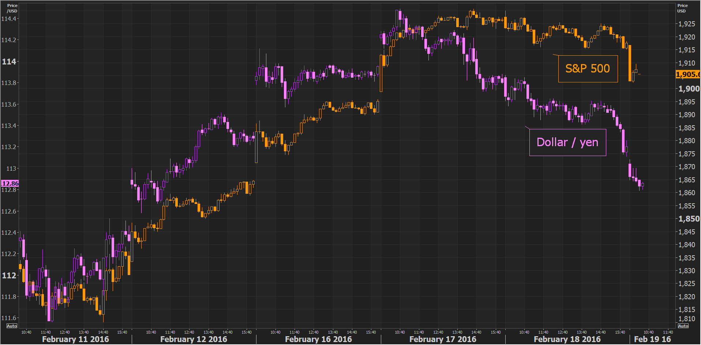
Task: Click the 113 left axis value
Action: 11,168
